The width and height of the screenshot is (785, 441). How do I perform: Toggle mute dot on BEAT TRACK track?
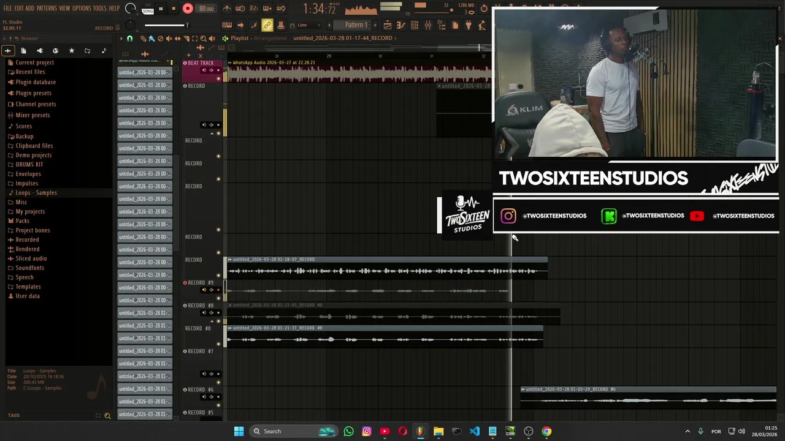(218, 79)
